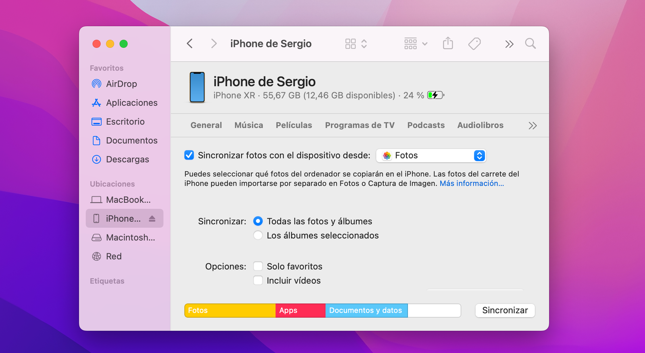Open Descargas in the sidebar

pos(127,159)
